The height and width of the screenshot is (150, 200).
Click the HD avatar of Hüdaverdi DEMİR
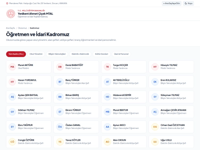click(x=107, y=97)
